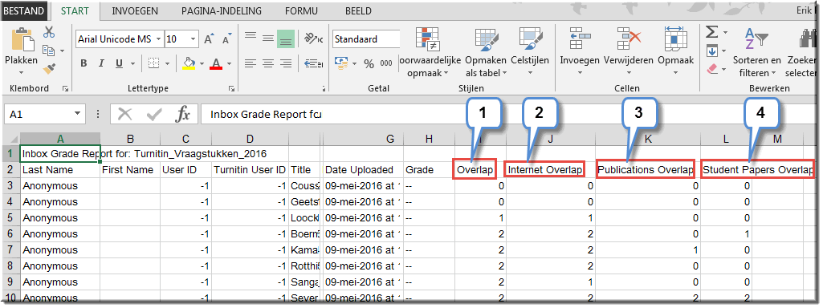823x308 pixels.
Task: Click the Verwijderen cells icon
Action: pos(629,39)
